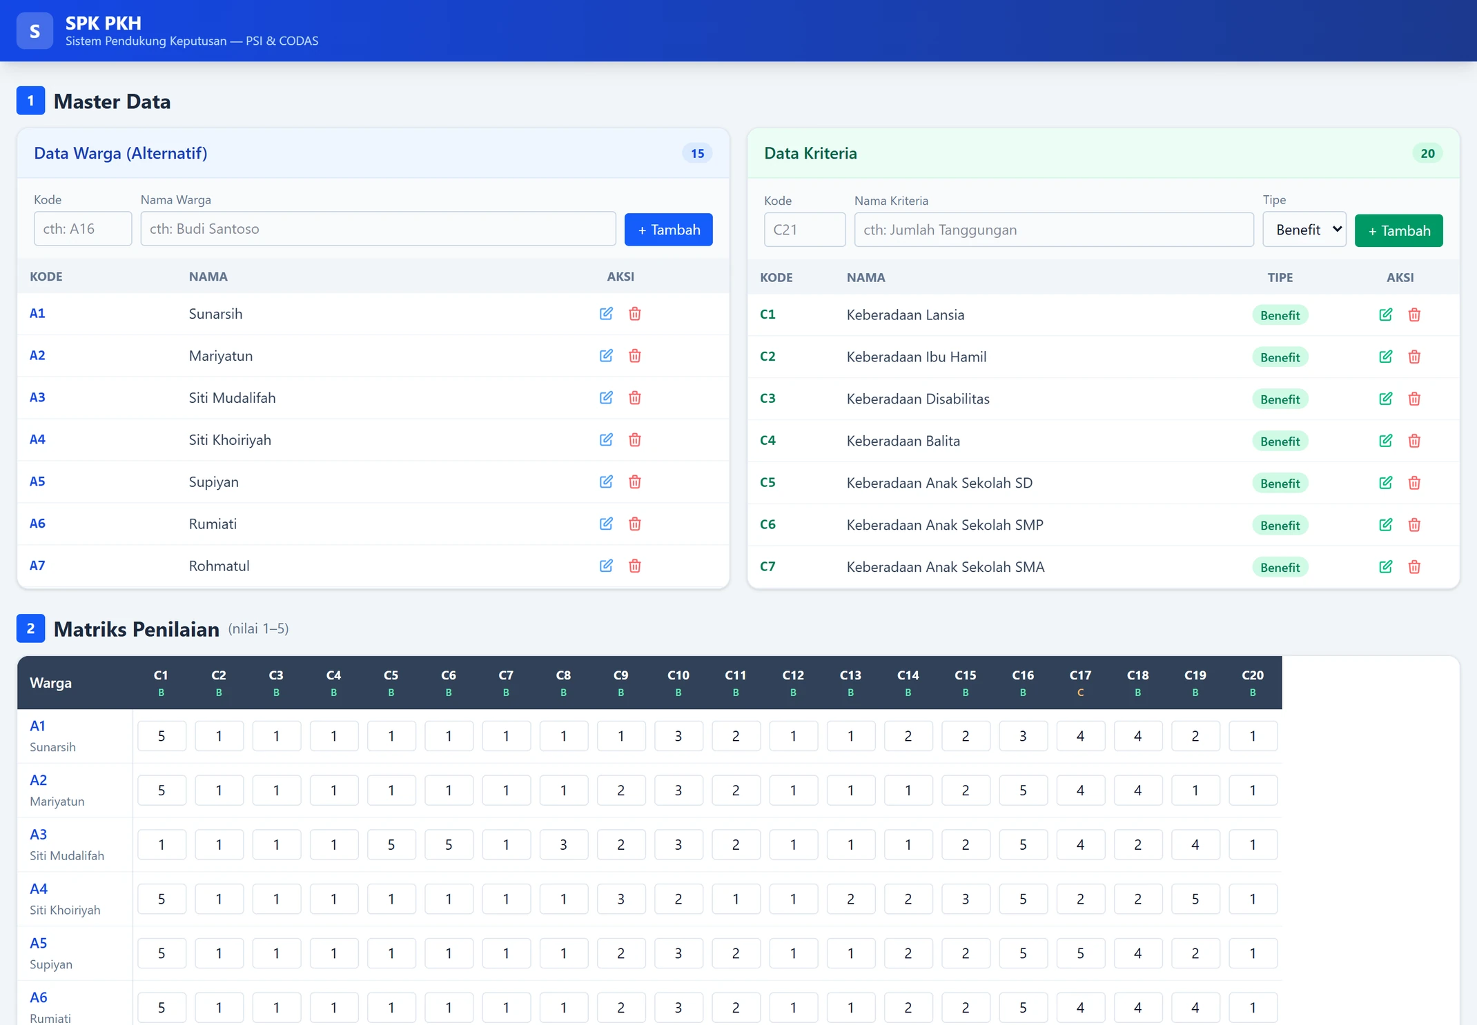Select A5 Supiyan score cell for C17
Image resolution: width=1477 pixels, height=1025 pixels.
[x=1080, y=954]
